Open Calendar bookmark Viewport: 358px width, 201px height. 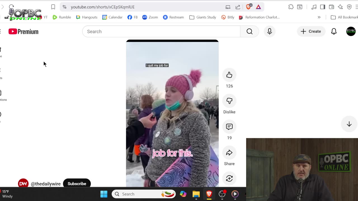click(112, 17)
